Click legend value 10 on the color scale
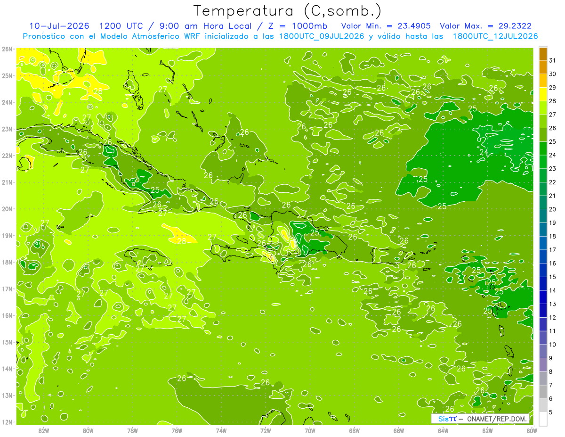Viewport: 565px width, 437px height. click(553, 345)
